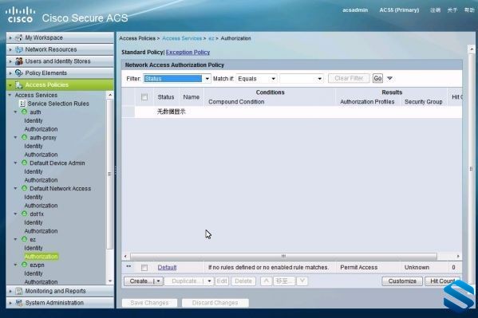Select Identity under dot1x service

34,222
